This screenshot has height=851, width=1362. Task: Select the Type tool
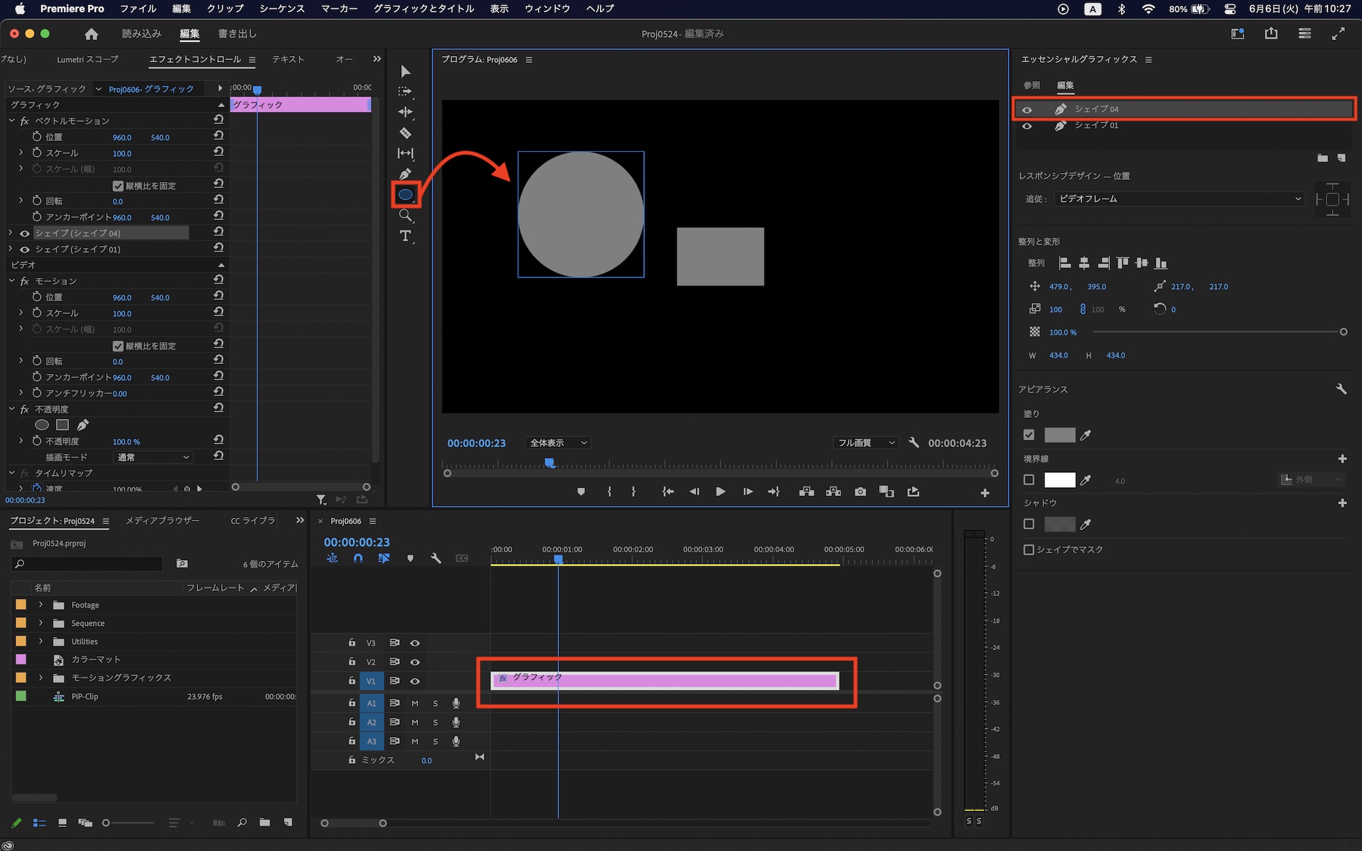coord(405,236)
